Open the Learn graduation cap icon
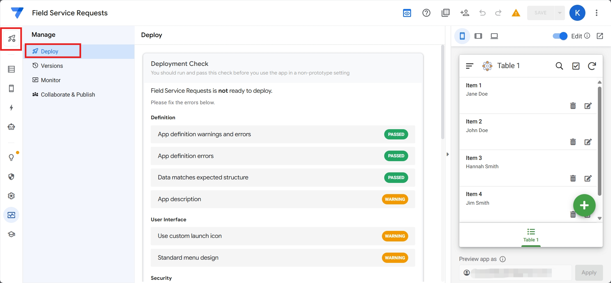Image resolution: width=611 pixels, height=283 pixels. pos(12,234)
